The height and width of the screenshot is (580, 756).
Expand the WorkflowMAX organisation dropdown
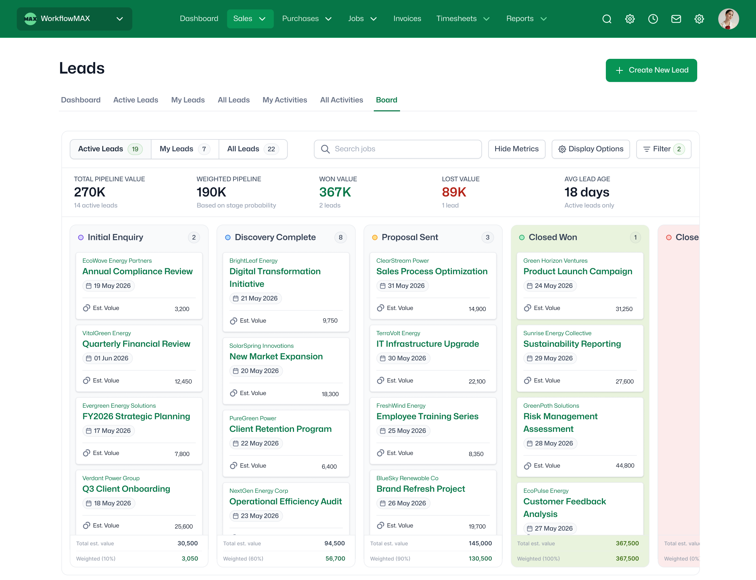(x=120, y=19)
